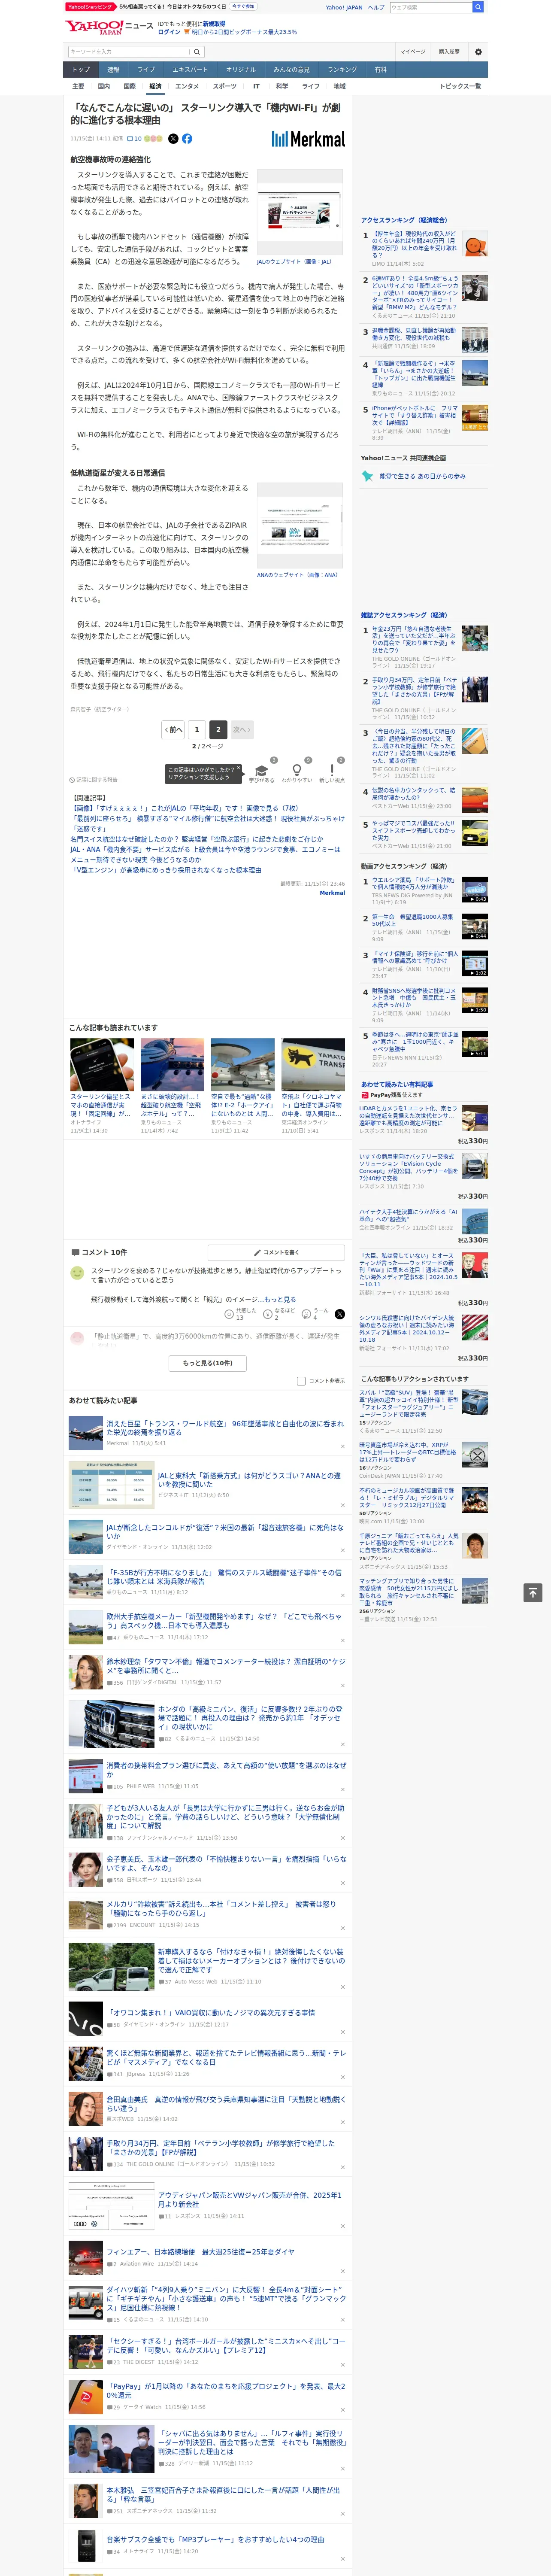The width and height of the screenshot is (551, 2576).
Task: Click the blue web search button at top
Action: [477, 7]
